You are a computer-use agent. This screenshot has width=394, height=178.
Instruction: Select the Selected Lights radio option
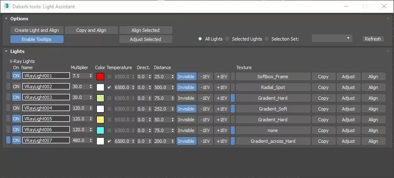[227, 39]
